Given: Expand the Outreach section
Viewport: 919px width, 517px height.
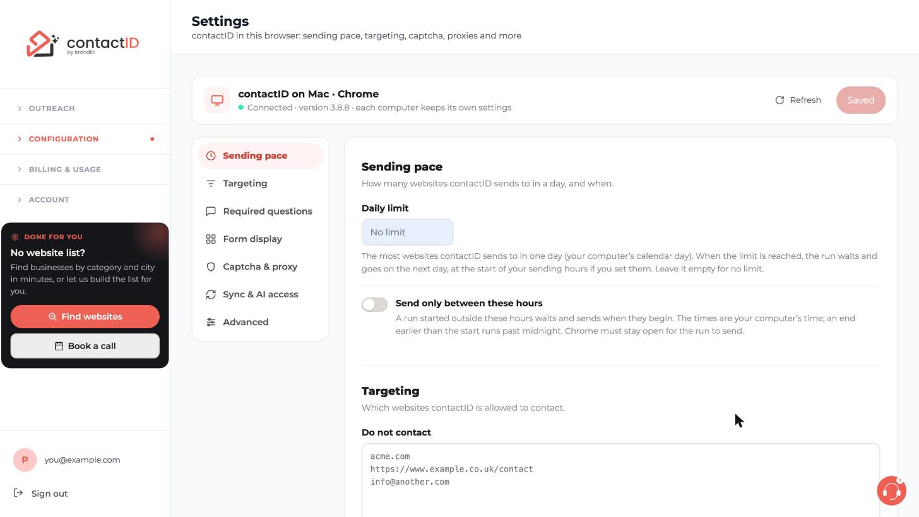Looking at the screenshot, I should [x=85, y=109].
